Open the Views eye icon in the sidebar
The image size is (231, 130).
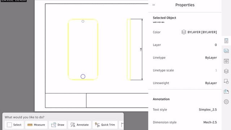(226, 61)
